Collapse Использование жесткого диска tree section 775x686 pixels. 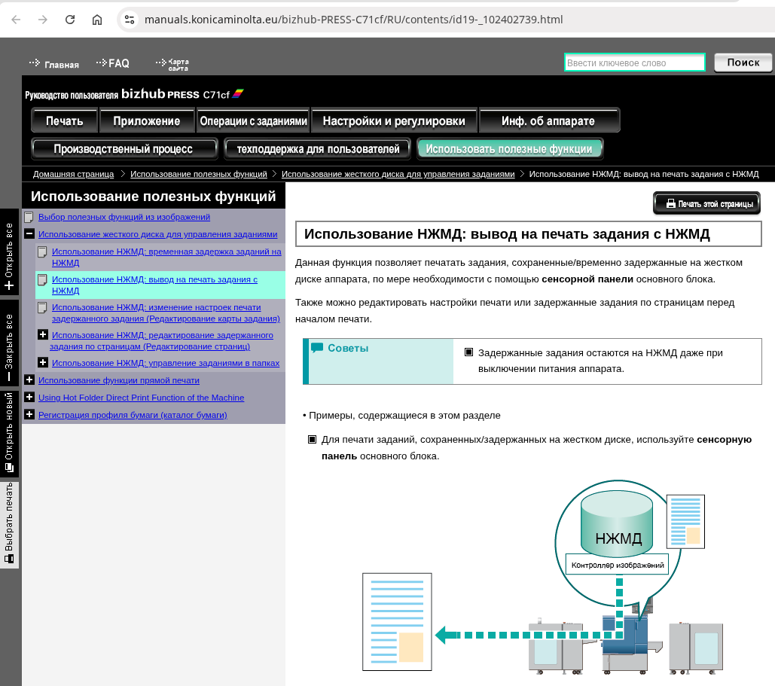point(29,234)
